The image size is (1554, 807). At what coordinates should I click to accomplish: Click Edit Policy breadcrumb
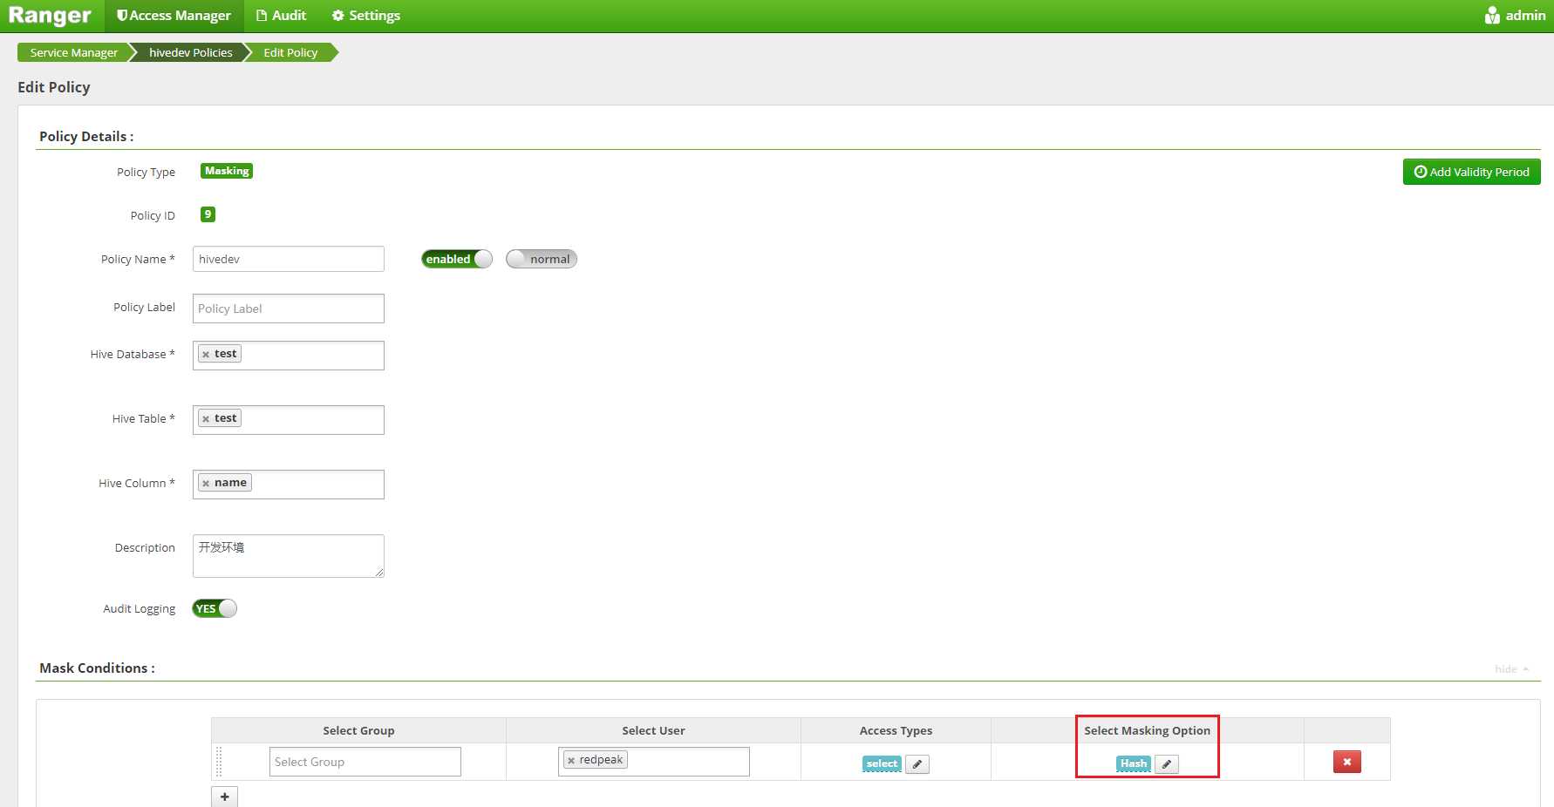point(290,52)
